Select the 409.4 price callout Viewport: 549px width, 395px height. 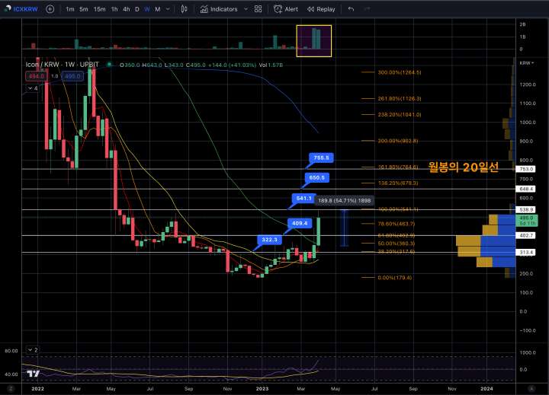coord(300,223)
